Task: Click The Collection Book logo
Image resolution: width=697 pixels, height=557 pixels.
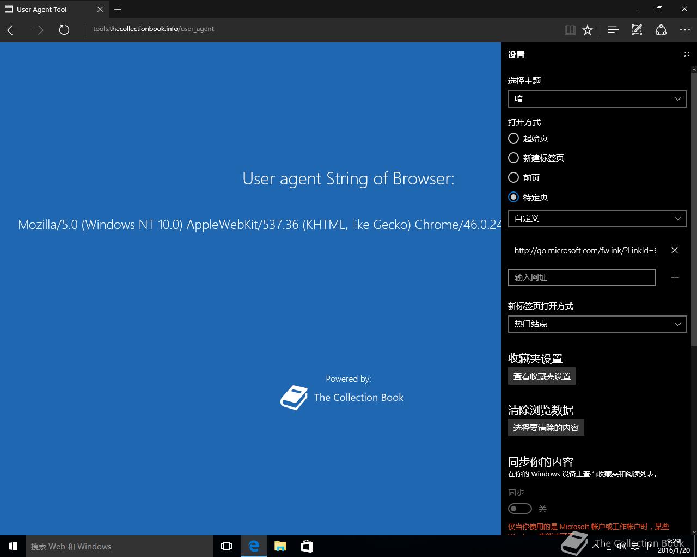Action: 294,398
